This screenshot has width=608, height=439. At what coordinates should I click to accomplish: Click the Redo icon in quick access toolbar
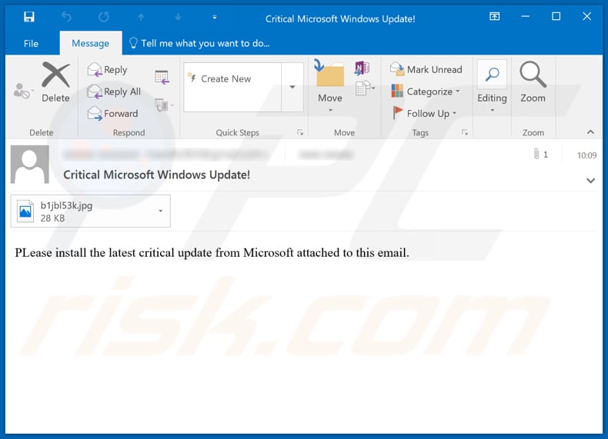(104, 17)
